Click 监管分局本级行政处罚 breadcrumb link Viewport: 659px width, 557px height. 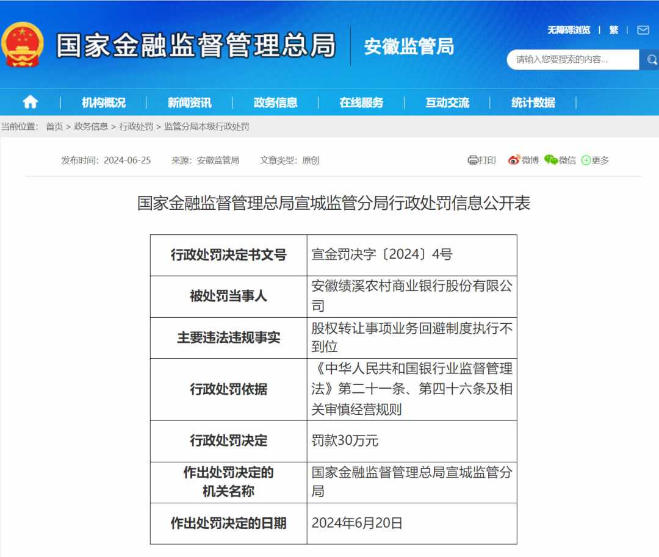coord(207,126)
